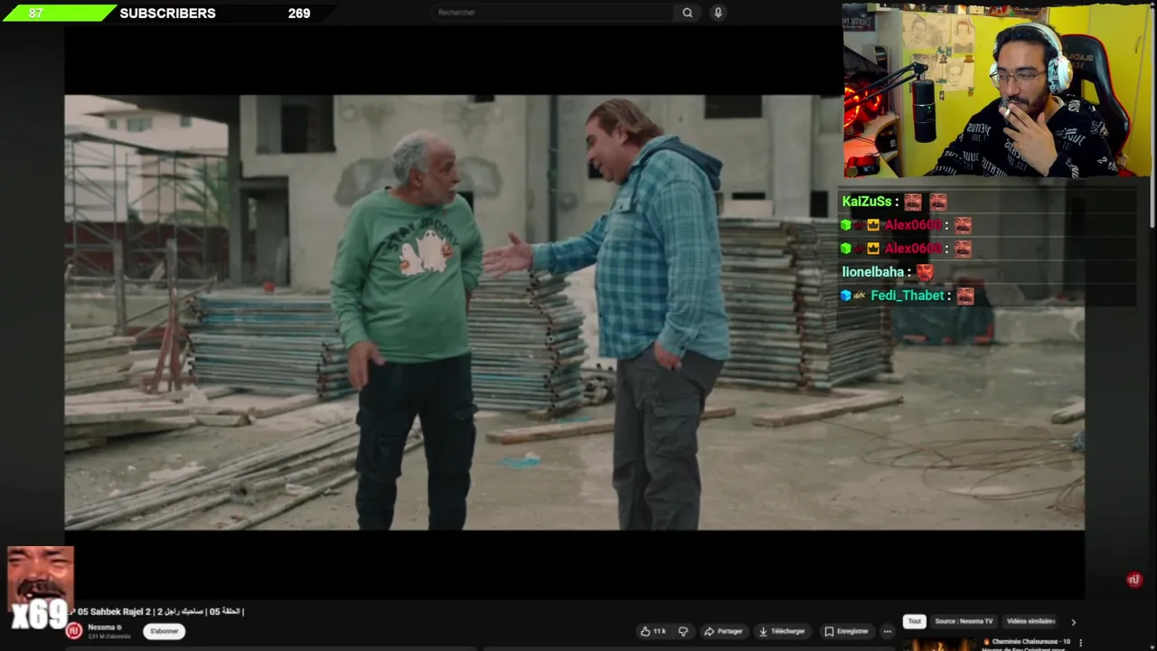This screenshot has width=1157, height=651.
Task: Click the x69 emote combo image
Action: tap(40, 588)
